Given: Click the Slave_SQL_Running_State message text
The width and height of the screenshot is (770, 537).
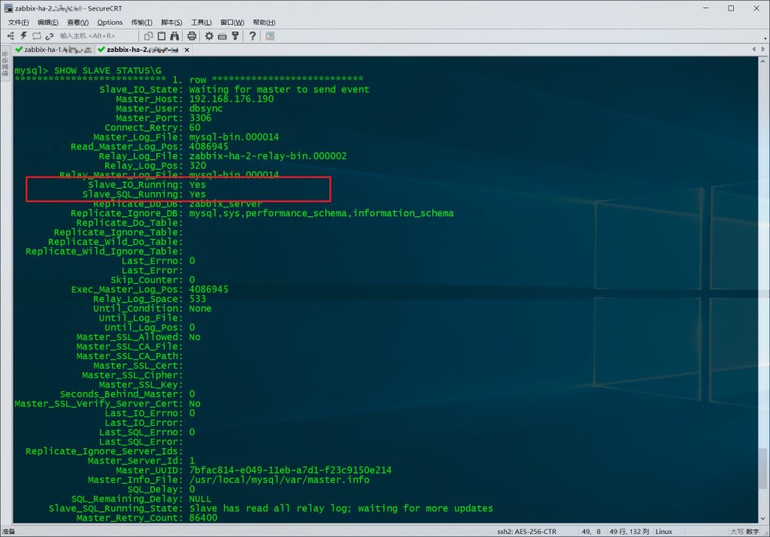Looking at the screenshot, I should (341, 508).
